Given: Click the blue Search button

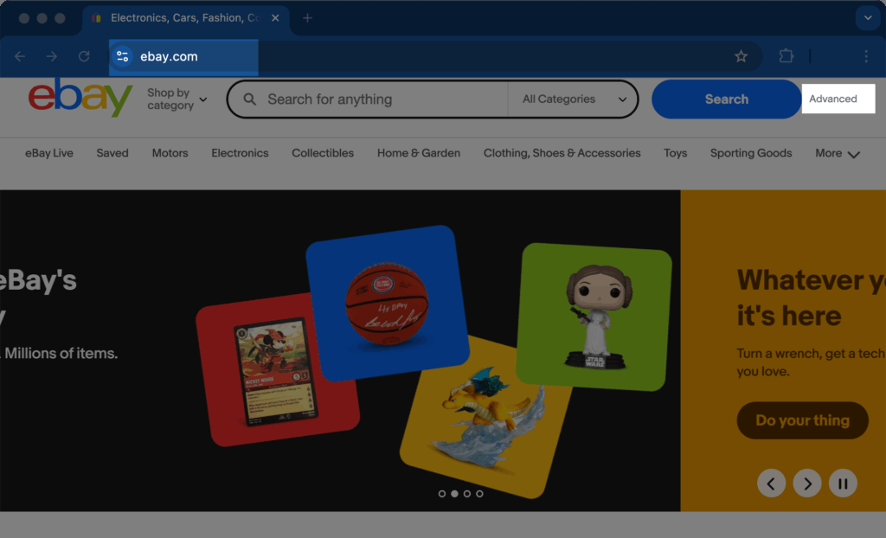Looking at the screenshot, I should [726, 99].
